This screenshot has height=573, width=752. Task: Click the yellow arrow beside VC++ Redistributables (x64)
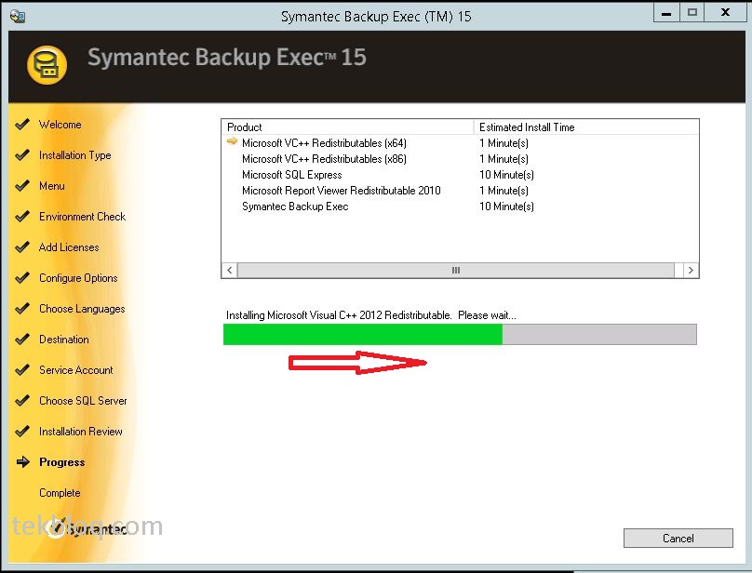232,141
